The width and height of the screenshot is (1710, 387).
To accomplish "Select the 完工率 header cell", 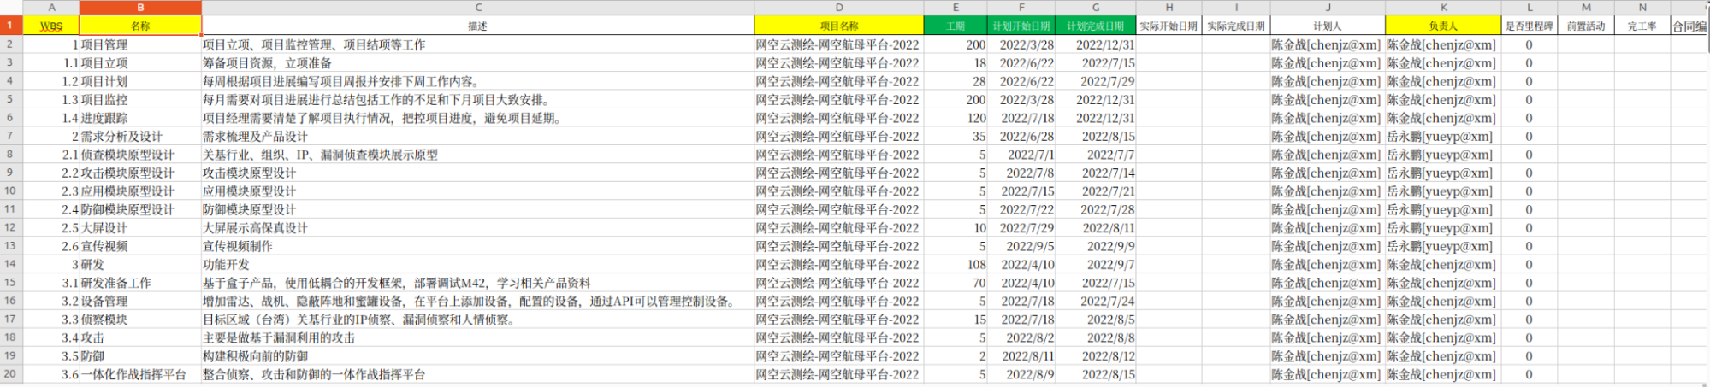I will [x=1642, y=26].
